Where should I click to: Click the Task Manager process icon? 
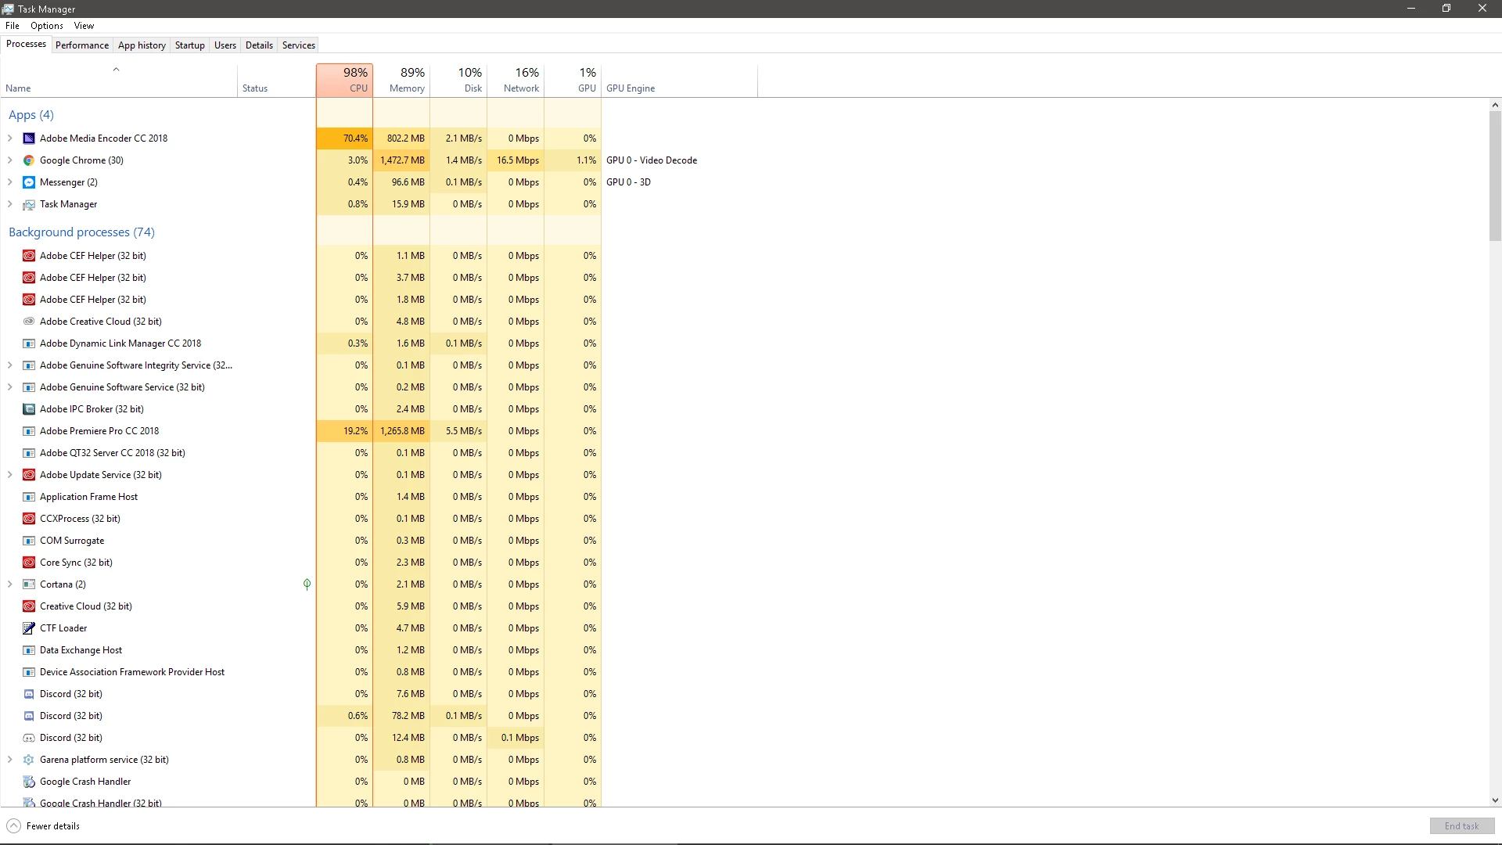coord(29,204)
